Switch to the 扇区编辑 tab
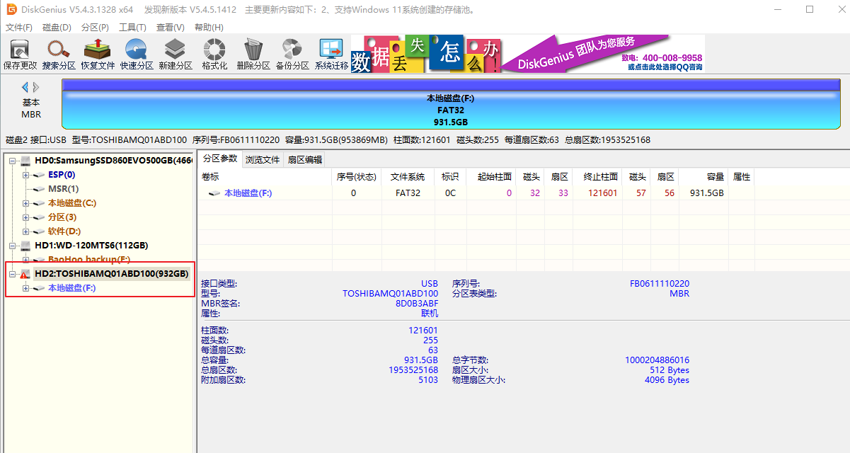Screen dimensions: 850x453 tap(304, 159)
